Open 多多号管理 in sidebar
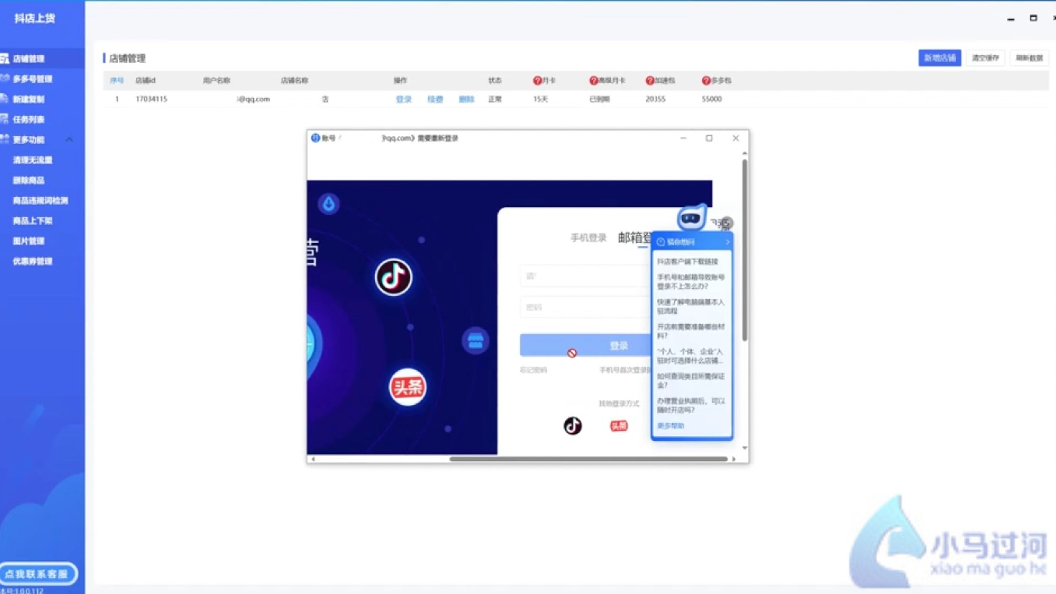The height and width of the screenshot is (594, 1056). [x=32, y=79]
